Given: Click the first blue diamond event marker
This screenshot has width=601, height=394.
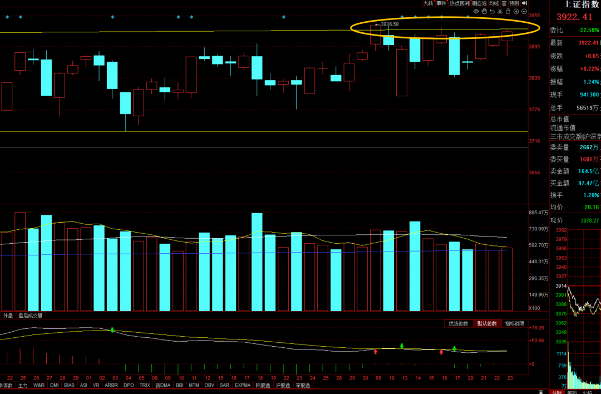Looking at the screenshot, I should pyautogui.click(x=7, y=17).
